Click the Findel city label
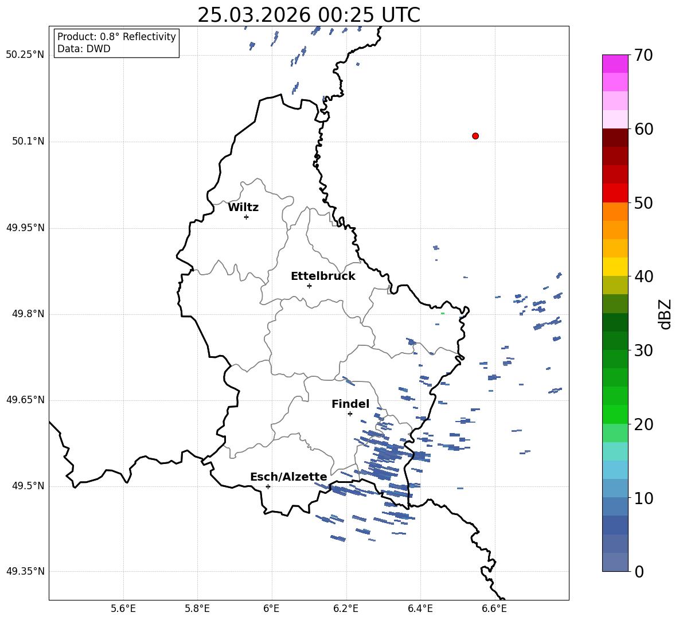The width and height of the screenshot is (679, 620). tap(350, 404)
